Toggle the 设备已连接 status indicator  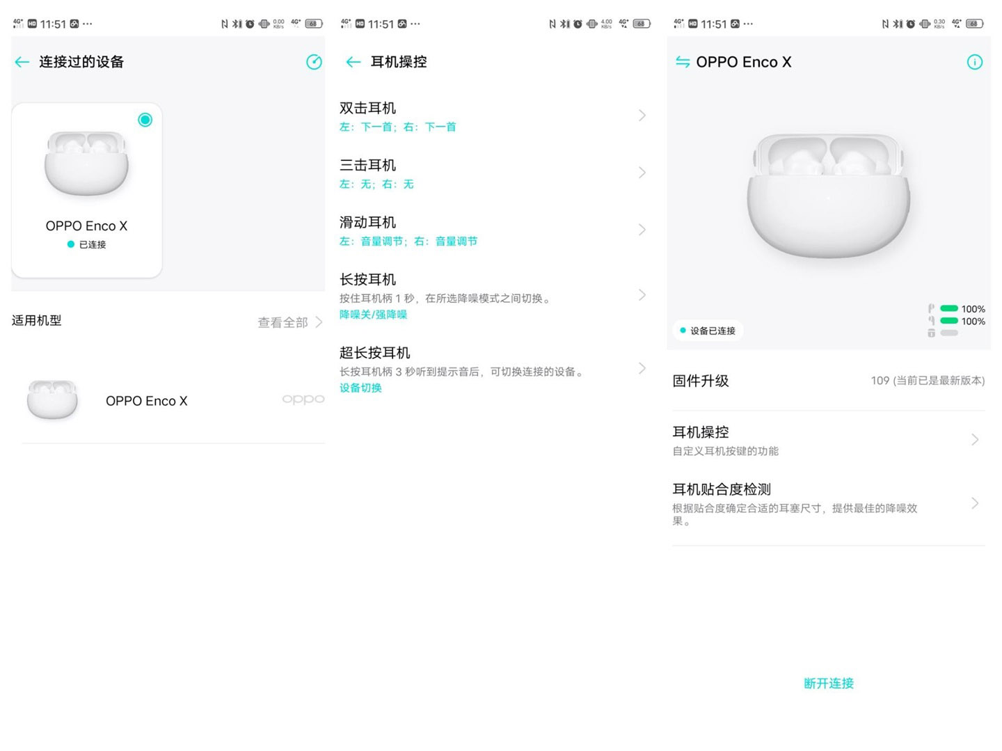(708, 331)
